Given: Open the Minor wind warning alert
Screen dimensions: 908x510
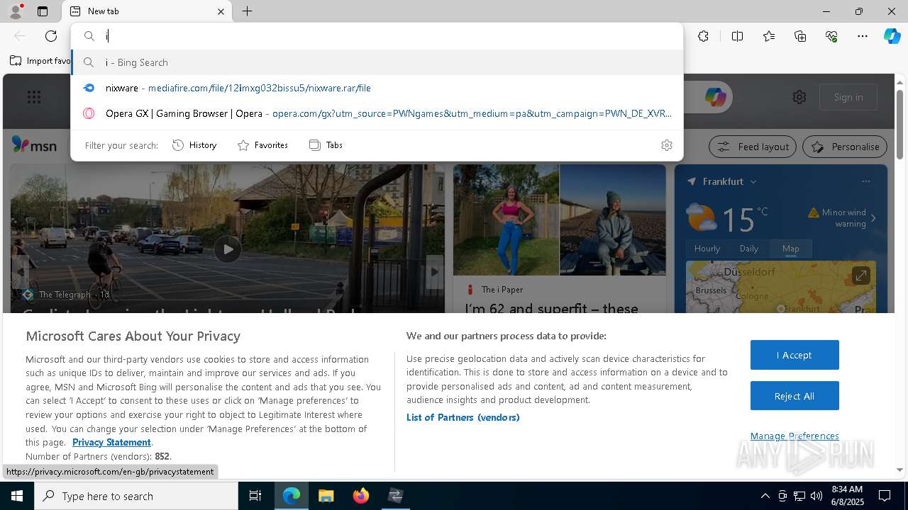Looking at the screenshot, I should (x=838, y=218).
